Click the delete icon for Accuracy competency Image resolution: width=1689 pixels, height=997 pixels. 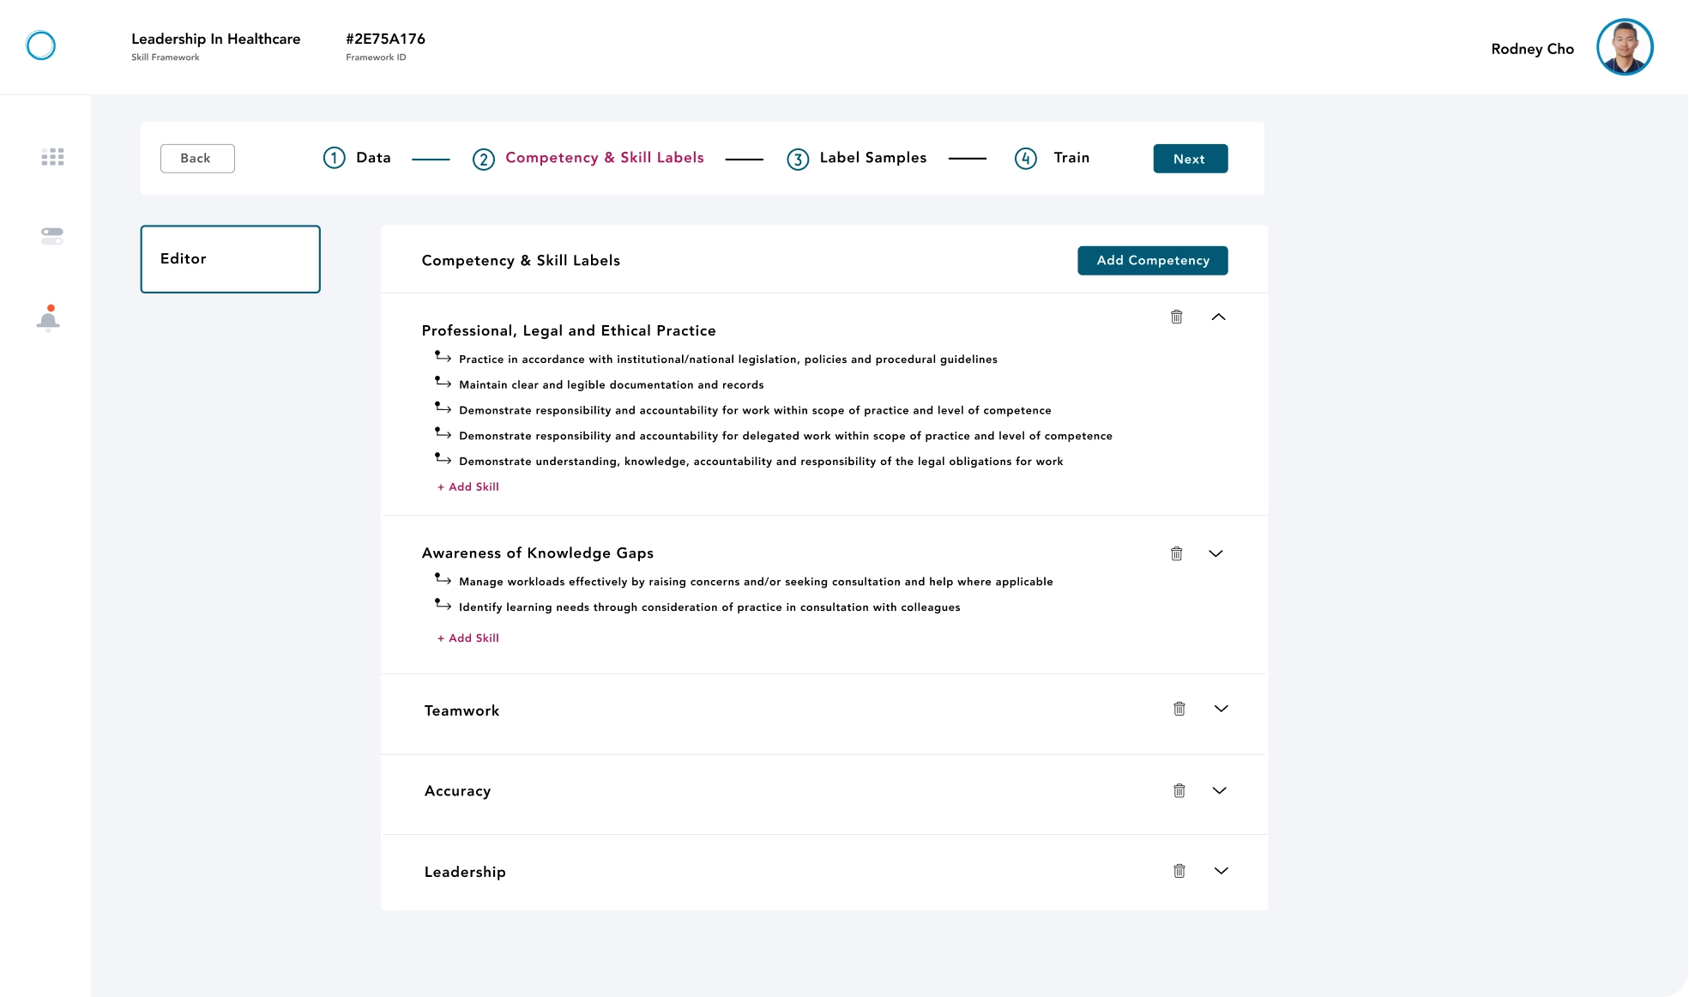(1179, 790)
